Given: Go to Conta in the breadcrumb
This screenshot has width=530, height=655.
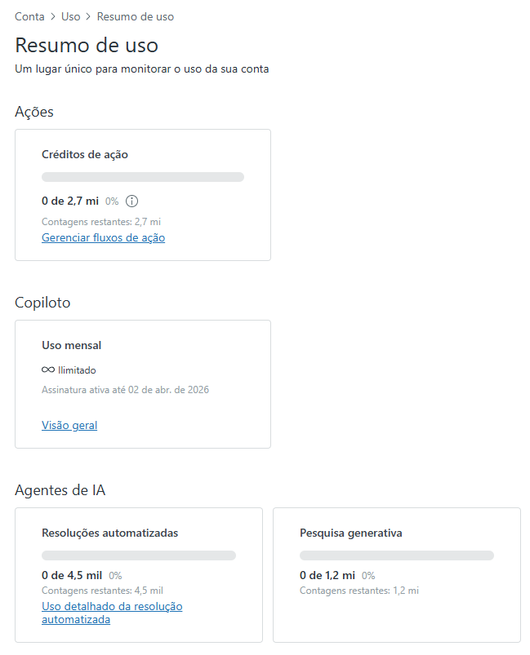Looking at the screenshot, I should pos(29,16).
